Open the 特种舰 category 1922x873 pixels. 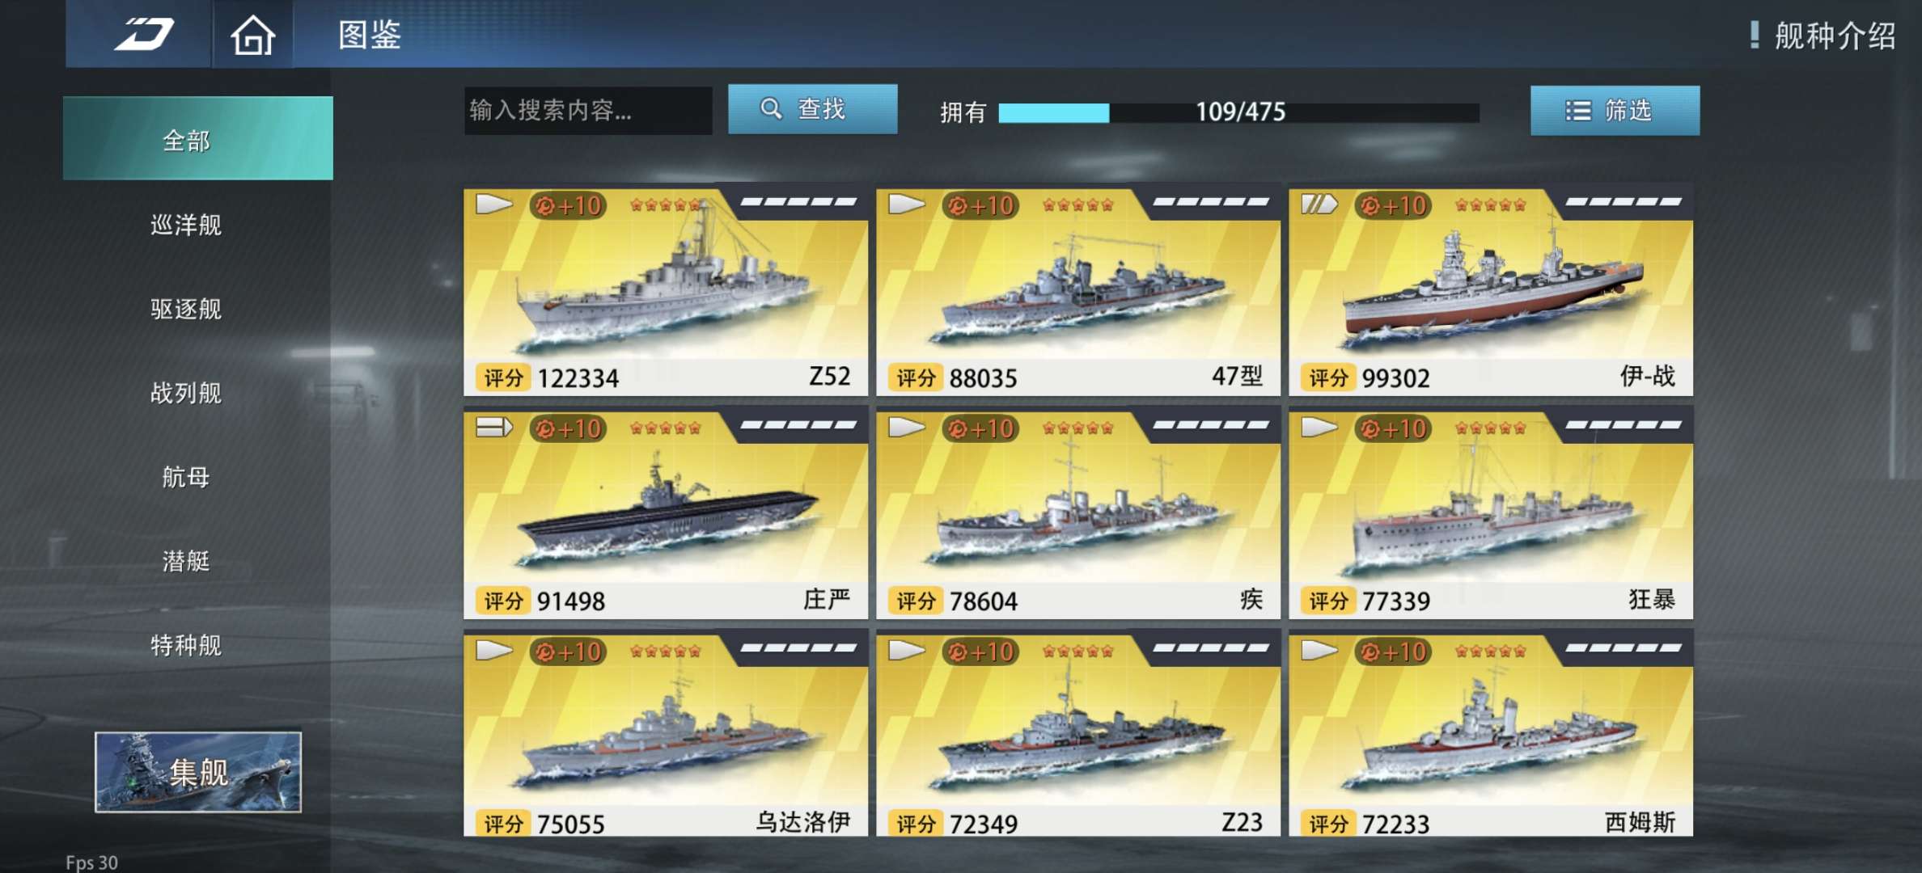pos(186,645)
